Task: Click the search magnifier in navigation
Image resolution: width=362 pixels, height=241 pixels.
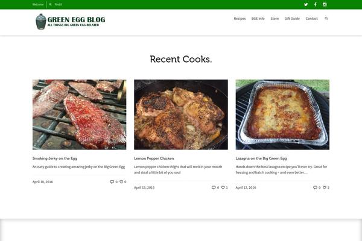Action: 326,19
